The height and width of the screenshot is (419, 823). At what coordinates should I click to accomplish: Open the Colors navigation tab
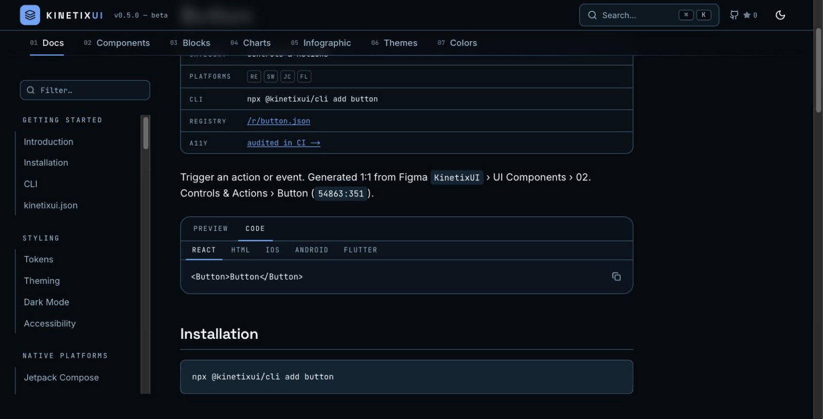coord(457,43)
